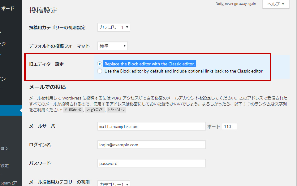Select the Replace the Block editor radio button
Image resolution: width=297 pixels, height=186 pixels.
99,64
